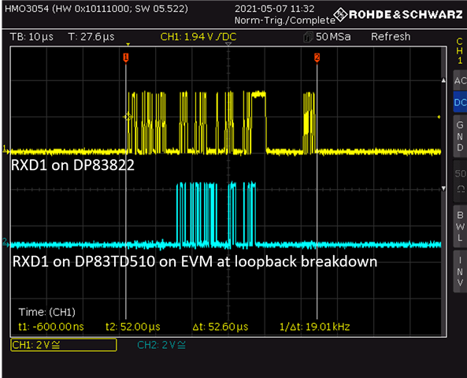
Task: Click the CH2: 2 V channel label
Action: tap(161, 345)
